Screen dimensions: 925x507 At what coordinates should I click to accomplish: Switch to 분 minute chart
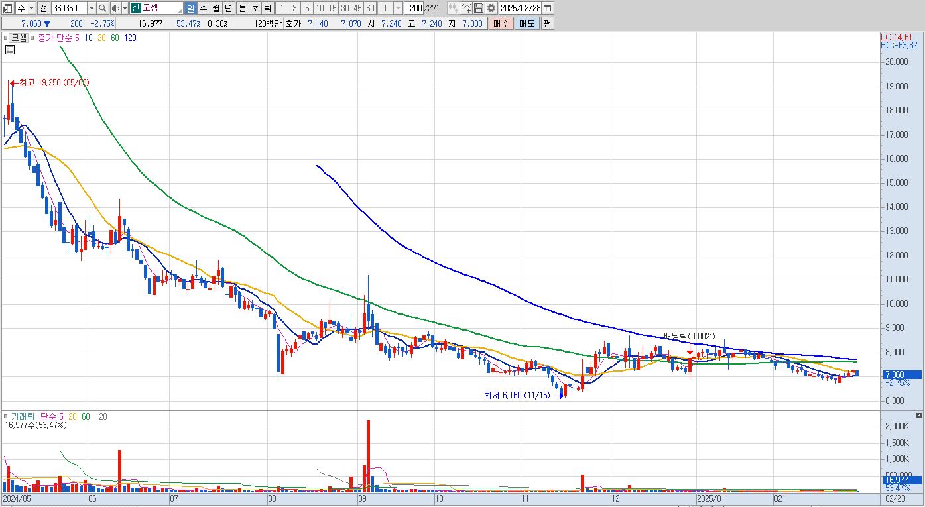tap(241, 8)
